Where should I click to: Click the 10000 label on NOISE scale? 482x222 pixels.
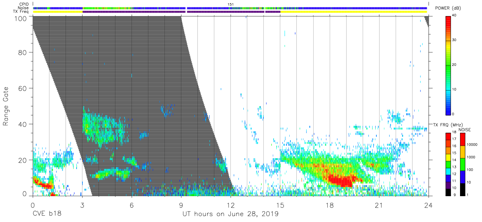coord(472,144)
